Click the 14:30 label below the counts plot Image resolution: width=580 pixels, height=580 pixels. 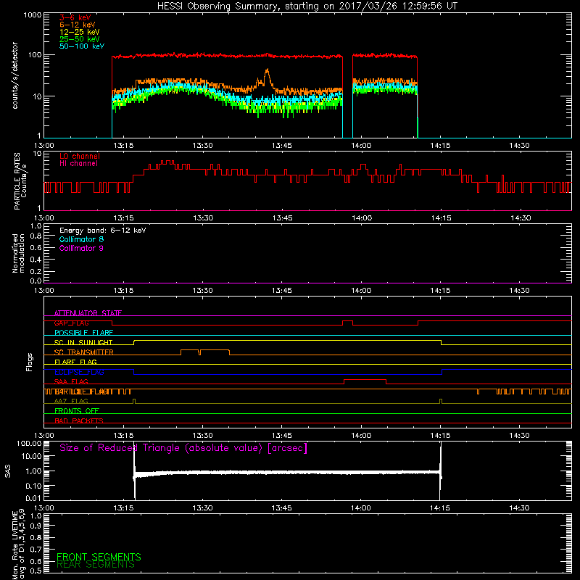click(519, 146)
